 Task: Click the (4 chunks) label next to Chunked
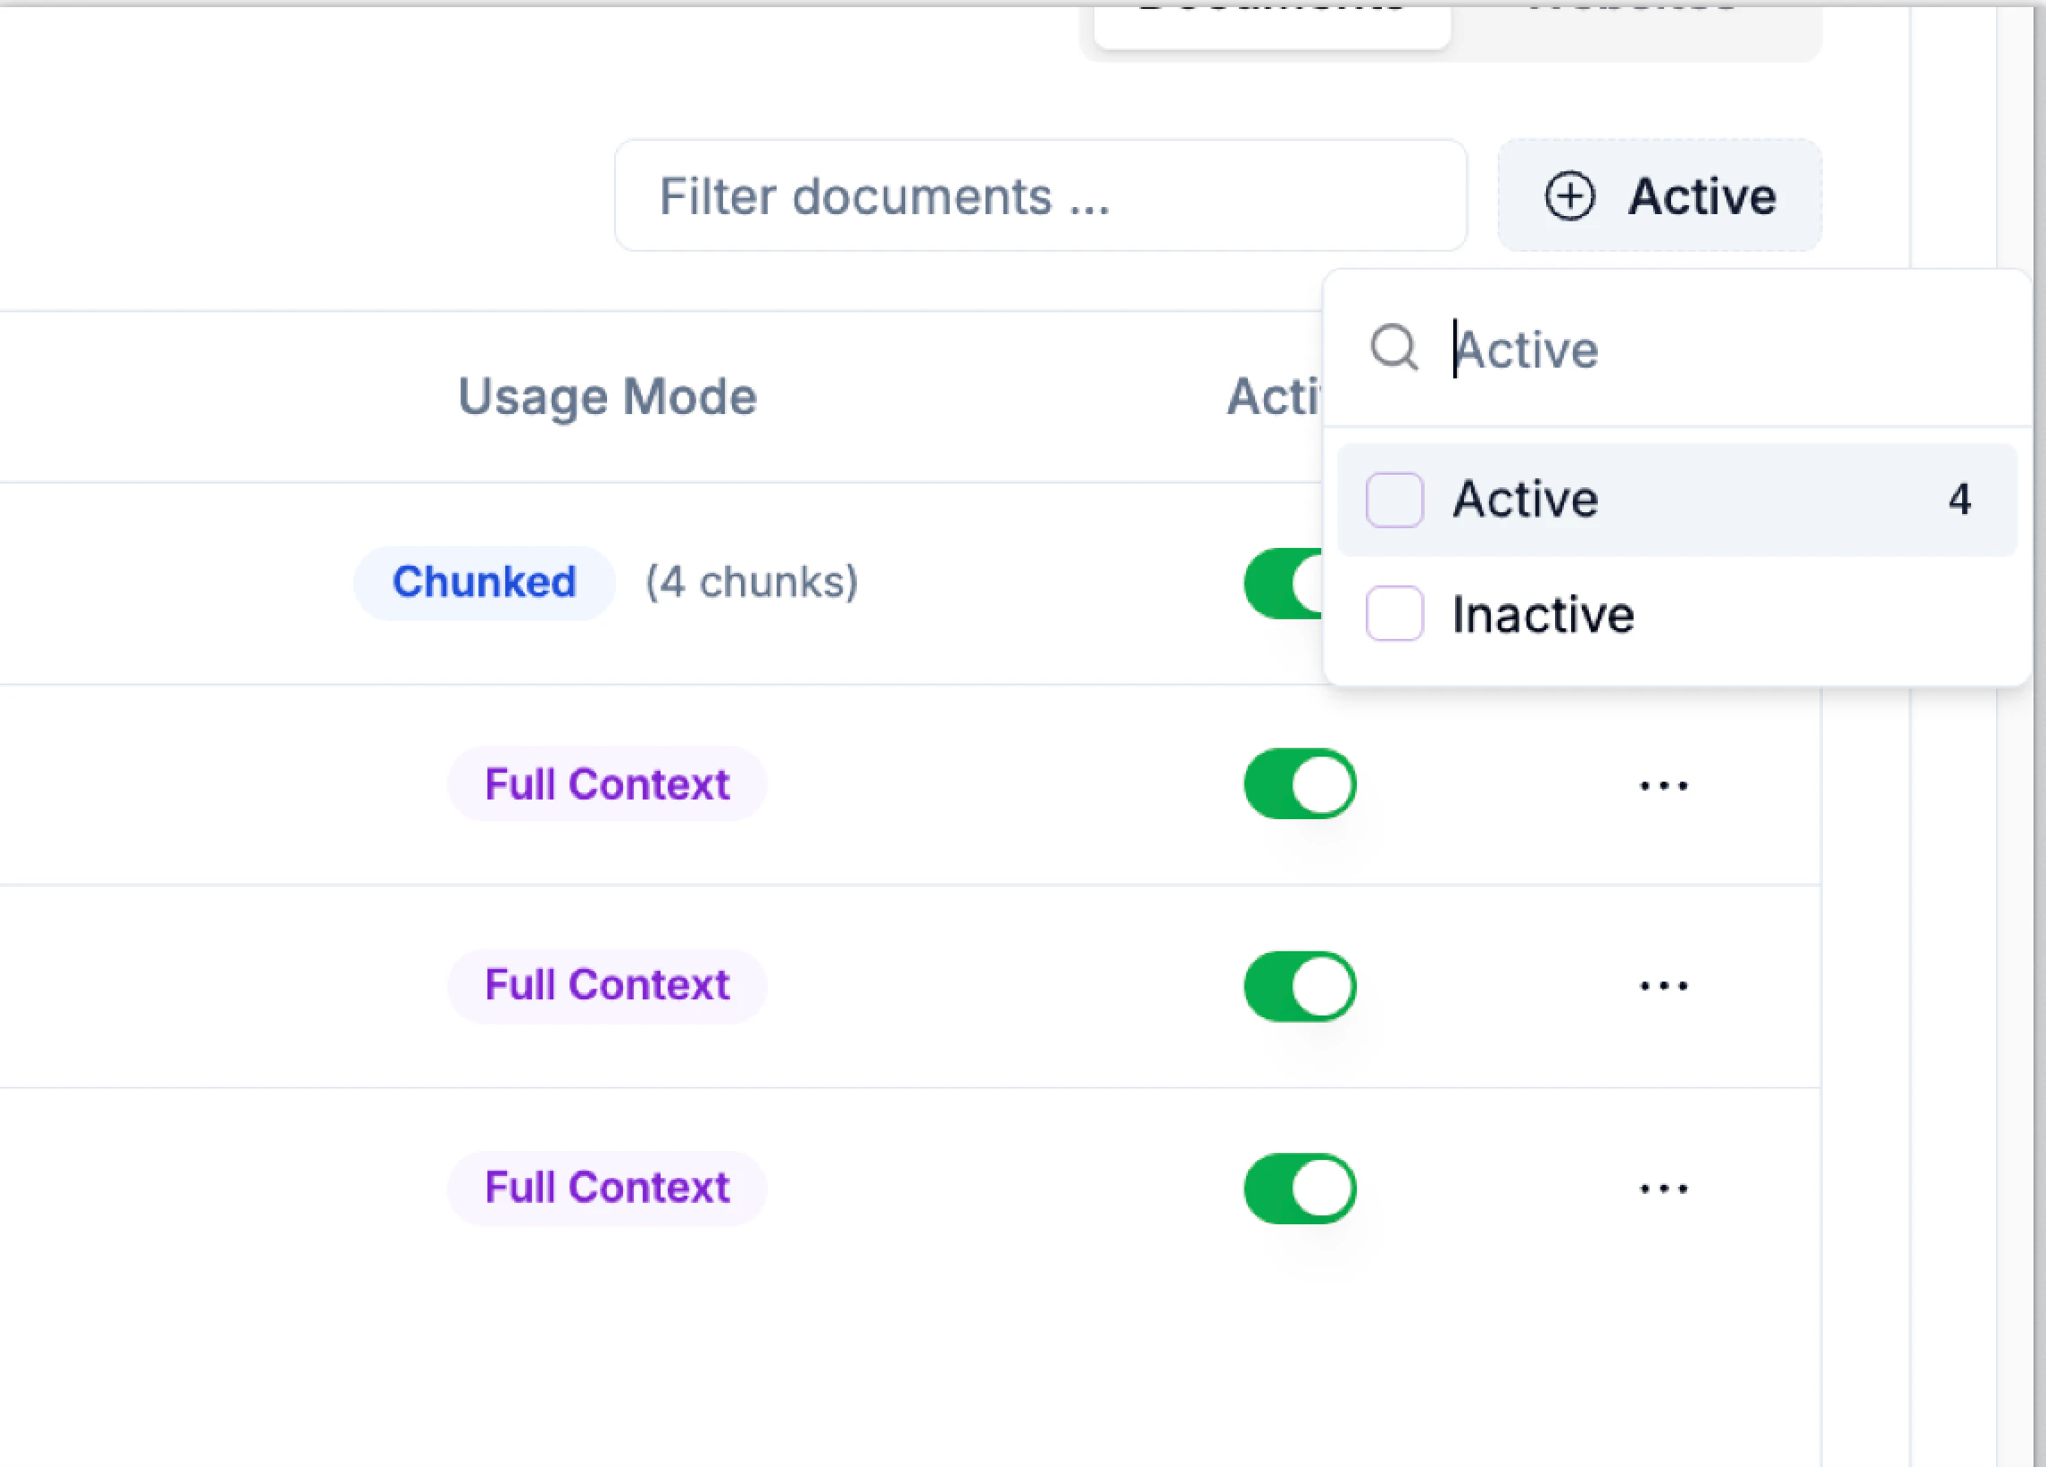pyautogui.click(x=752, y=582)
